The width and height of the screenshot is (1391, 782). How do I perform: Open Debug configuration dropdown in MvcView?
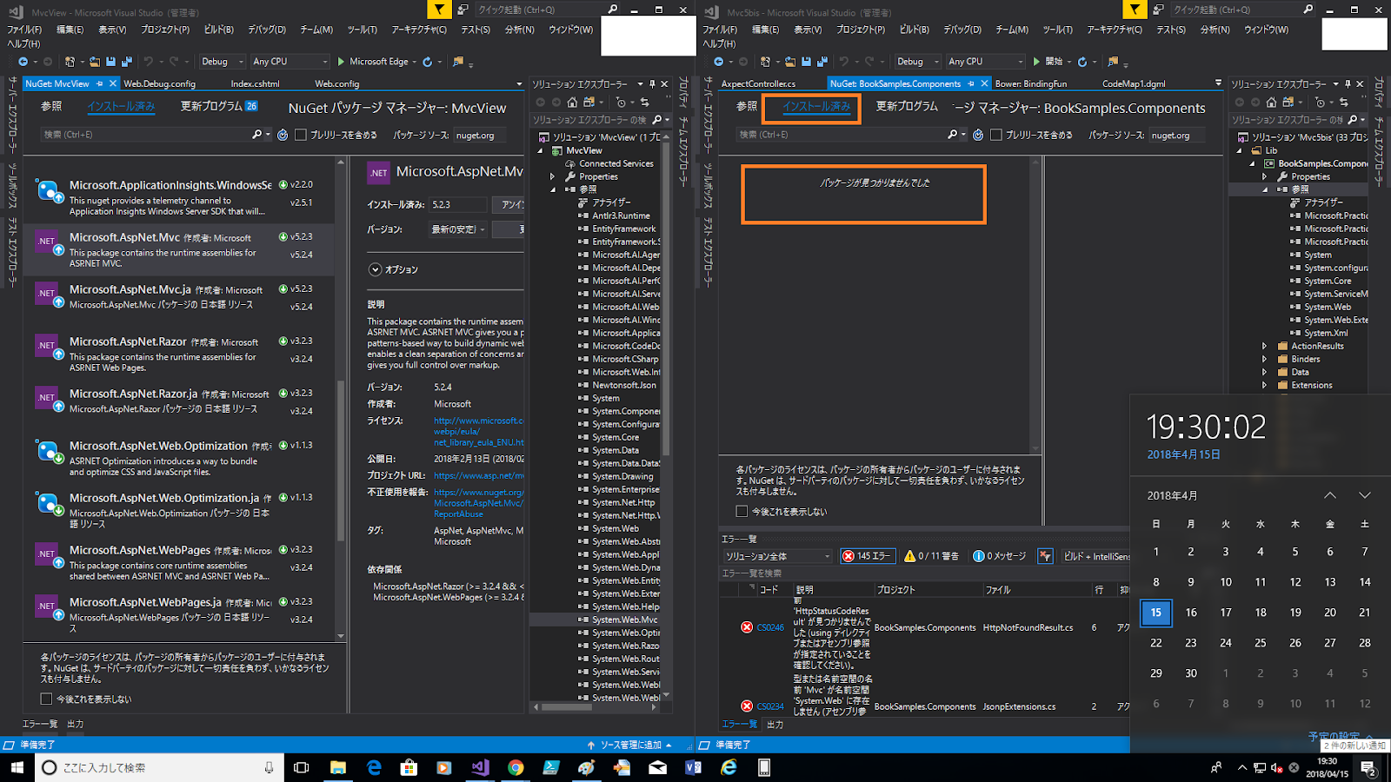point(221,62)
